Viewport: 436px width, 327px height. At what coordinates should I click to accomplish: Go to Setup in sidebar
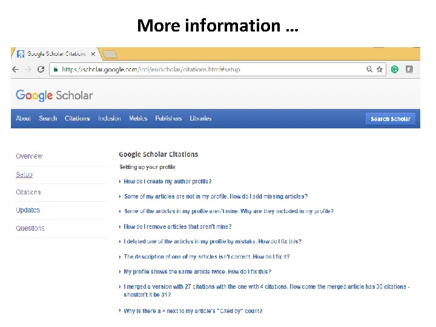(x=24, y=174)
